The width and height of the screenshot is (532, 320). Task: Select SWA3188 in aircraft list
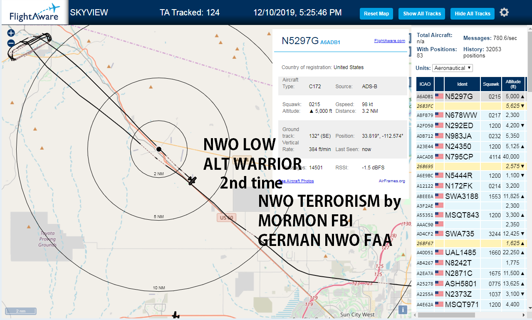[x=462, y=196]
